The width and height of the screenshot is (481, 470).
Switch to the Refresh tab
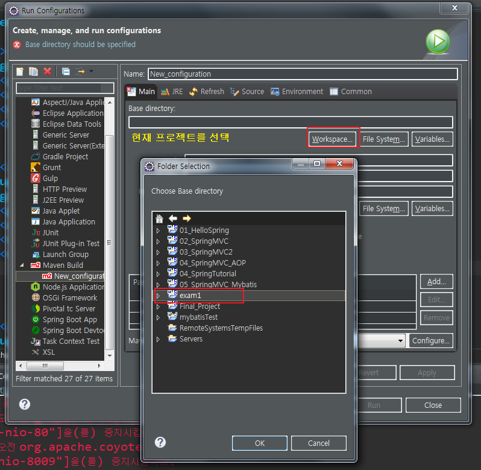click(x=207, y=92)
